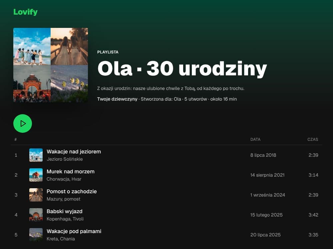Click the track title Wakacje pod palmami
Image resolution: width=333 pixels, height=249 pixels.
coord(74,231)
